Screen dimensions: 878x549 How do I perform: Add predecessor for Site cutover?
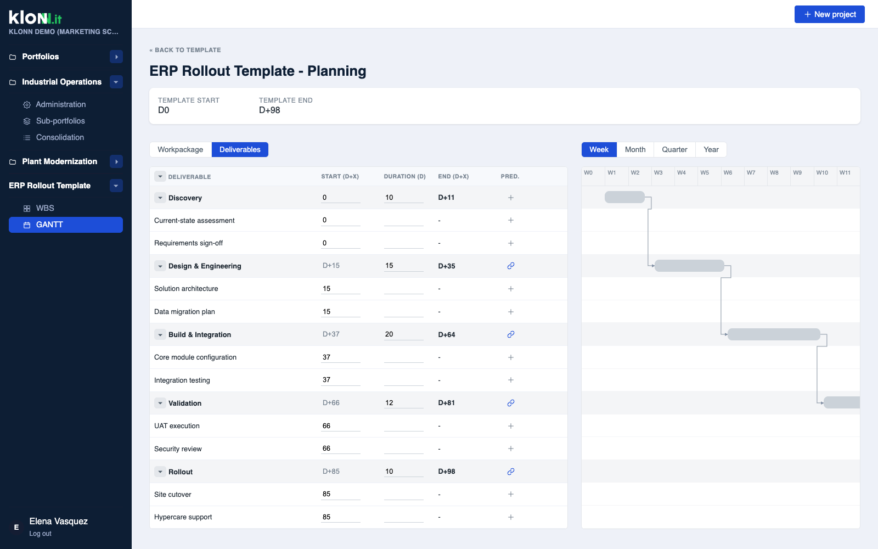[511, 494]
